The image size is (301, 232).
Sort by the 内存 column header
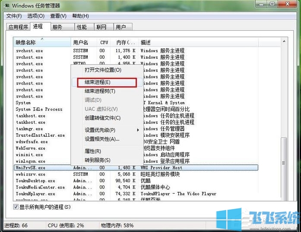pyautogui.click(x=124, y=42)
